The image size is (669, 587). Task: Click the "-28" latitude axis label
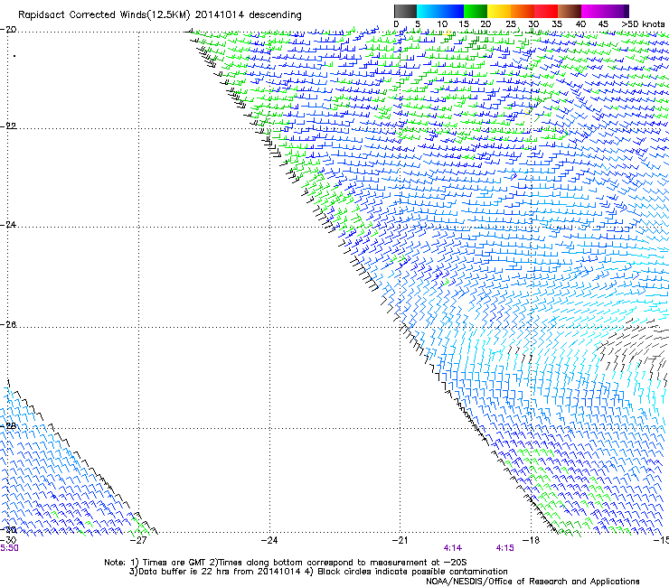pyautogui.click(x=8, y=426)
